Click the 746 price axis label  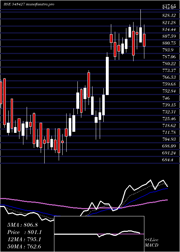(166, 98)
